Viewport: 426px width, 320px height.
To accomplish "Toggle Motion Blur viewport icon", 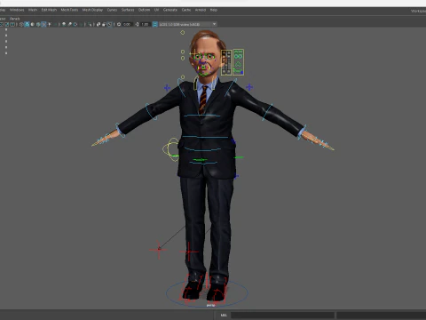I will pyautogui.click(x=69, y=24).
